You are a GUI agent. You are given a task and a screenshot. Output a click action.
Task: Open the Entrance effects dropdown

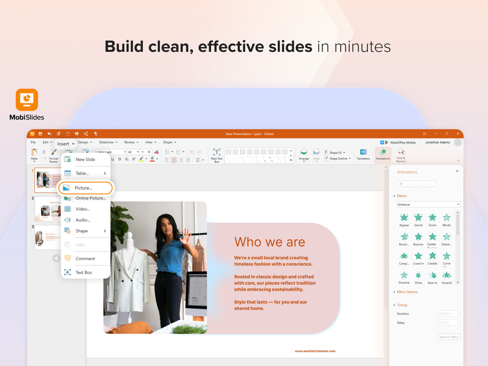point(428,204)
